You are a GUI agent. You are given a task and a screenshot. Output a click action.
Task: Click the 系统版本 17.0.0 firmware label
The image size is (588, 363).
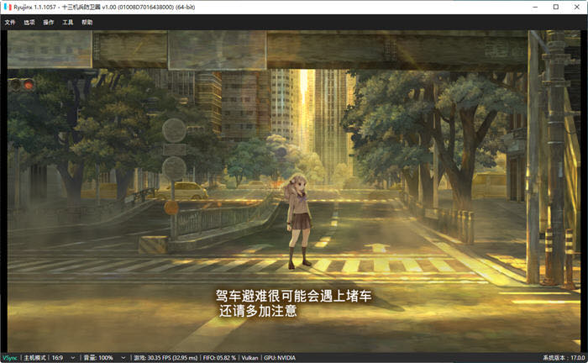pyautogui.click(x=564, y=357)
